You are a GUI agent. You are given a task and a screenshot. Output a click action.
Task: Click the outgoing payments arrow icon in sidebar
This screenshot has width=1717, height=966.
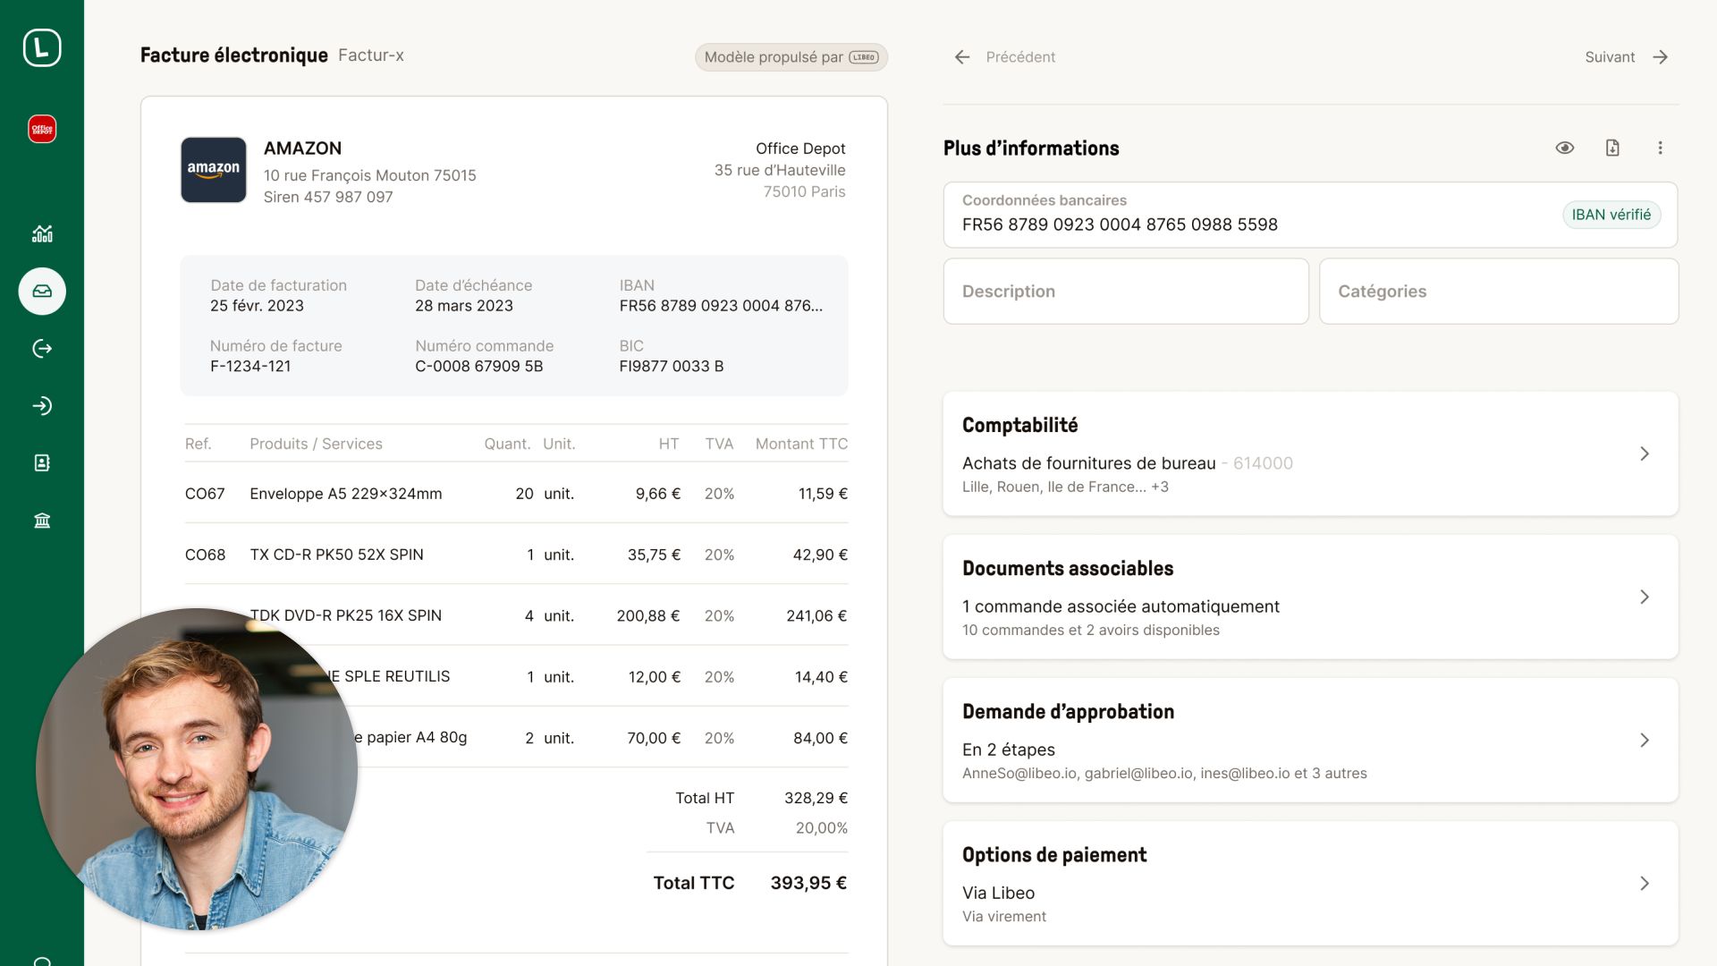[42, 348]
